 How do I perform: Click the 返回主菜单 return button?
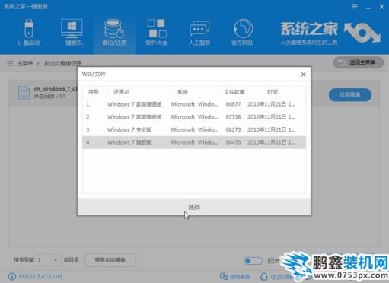tap(358, 62)
